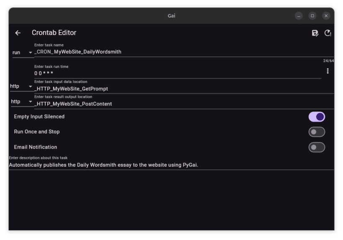Open the input location 'http' dropdown
The width and height of the screenshot is (343, 240).
(21, 86)
